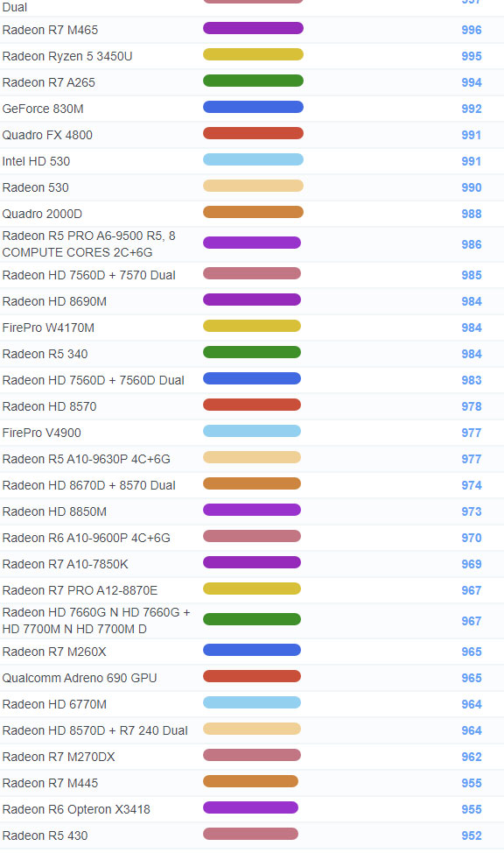The width and height of the screenshot is (504, 853).
Task: Click Radeon HD 7560D + 7570 Dual
Action: pos(88,275)
